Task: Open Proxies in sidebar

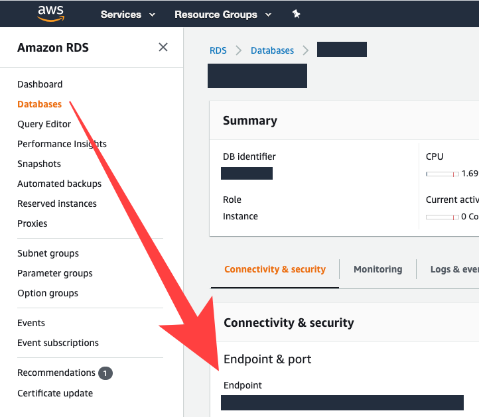Action: [x=33, y=223]
